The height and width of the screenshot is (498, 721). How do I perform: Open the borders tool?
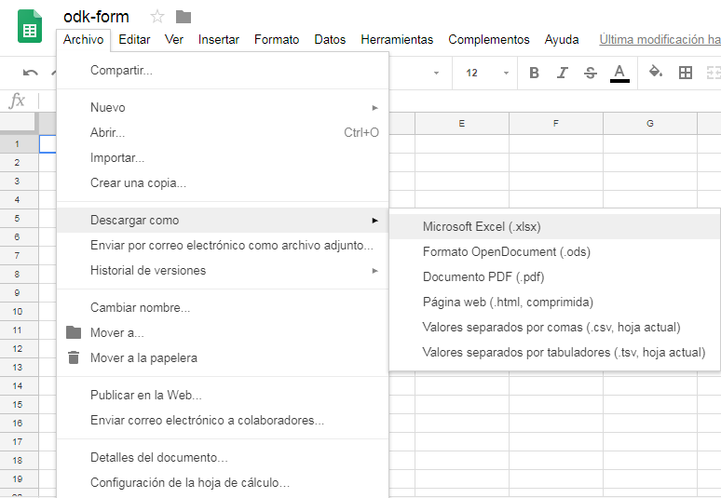point(685,73)
